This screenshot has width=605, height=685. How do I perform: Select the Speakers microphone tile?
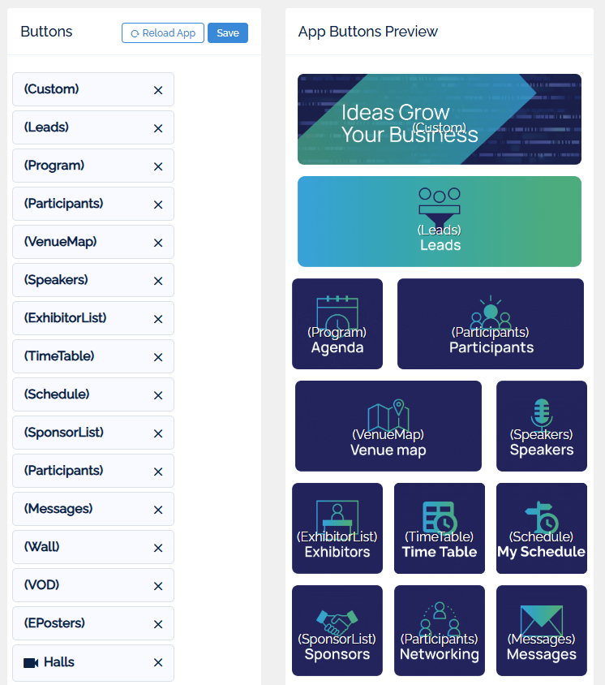point(541,426)
